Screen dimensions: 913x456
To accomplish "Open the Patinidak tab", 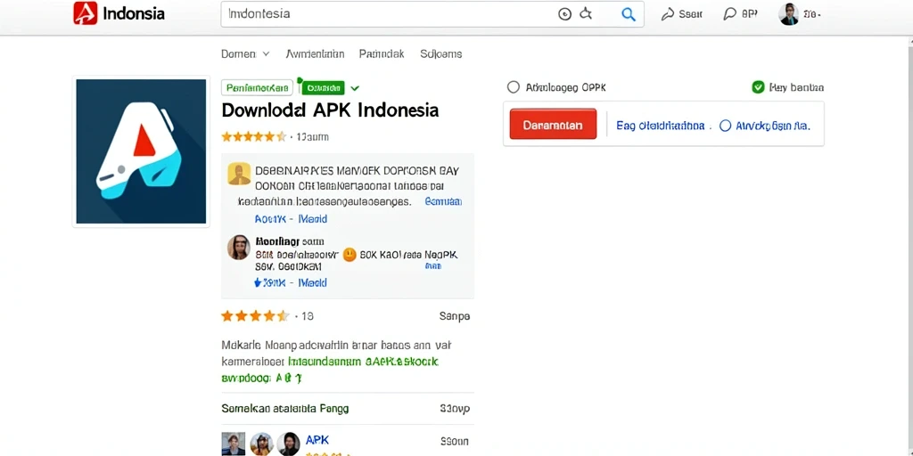I will [x=382, y=54].
